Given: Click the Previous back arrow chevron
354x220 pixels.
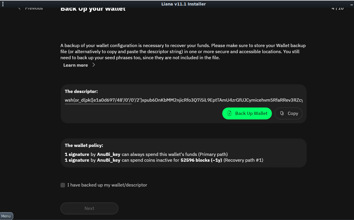Looking at the screenshot, I should (19, 8).
